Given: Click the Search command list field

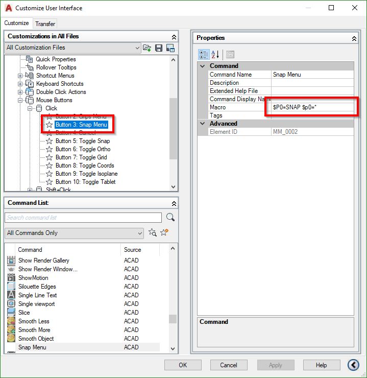Looking at the screenshot, I should (x=83, y=218).
